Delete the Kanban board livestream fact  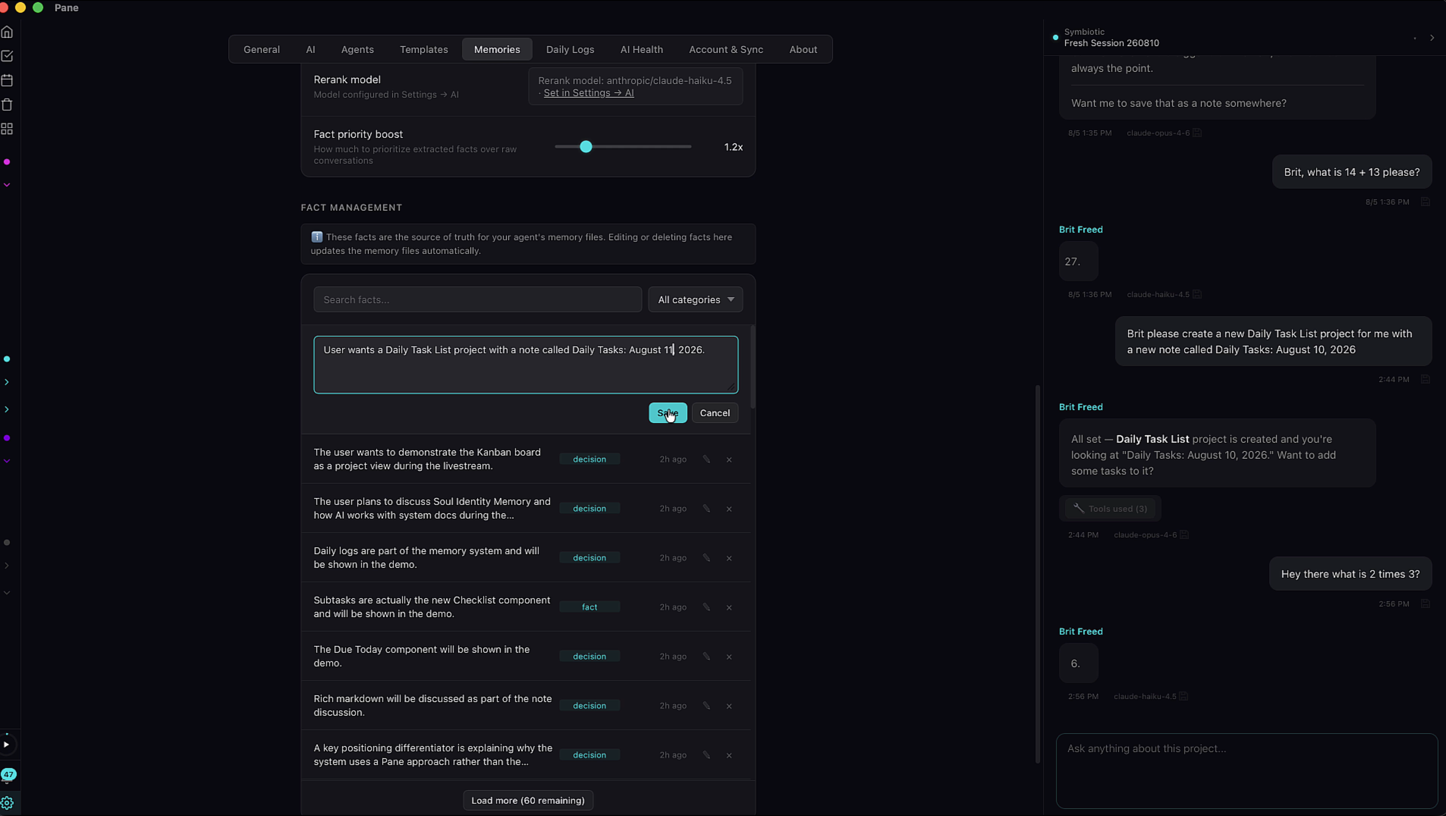click(729, 460)
